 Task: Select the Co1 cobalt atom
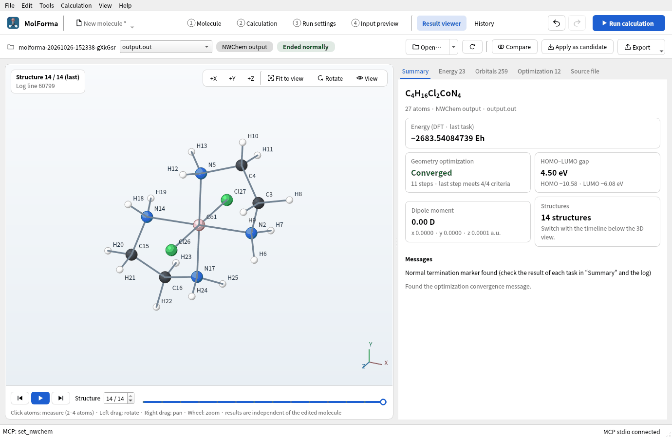(x=199, y=224)
